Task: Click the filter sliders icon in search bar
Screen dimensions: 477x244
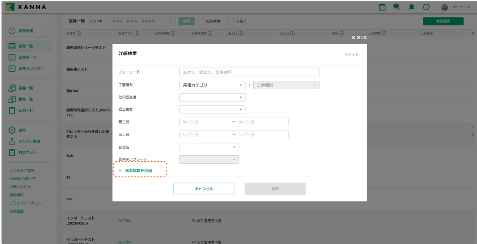Action: 170,21
